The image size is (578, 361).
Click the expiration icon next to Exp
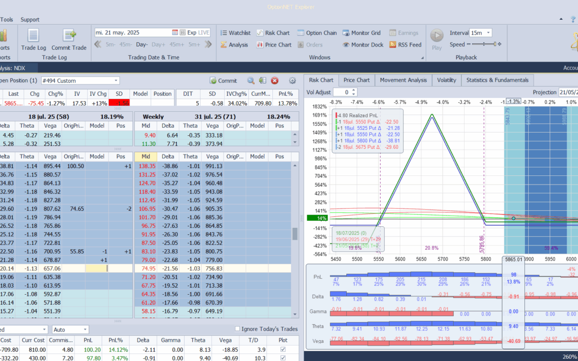[182, 33]
